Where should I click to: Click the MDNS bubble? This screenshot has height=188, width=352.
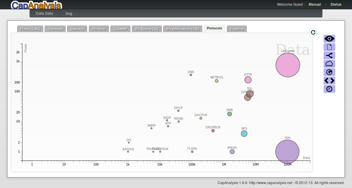point(179,122)
